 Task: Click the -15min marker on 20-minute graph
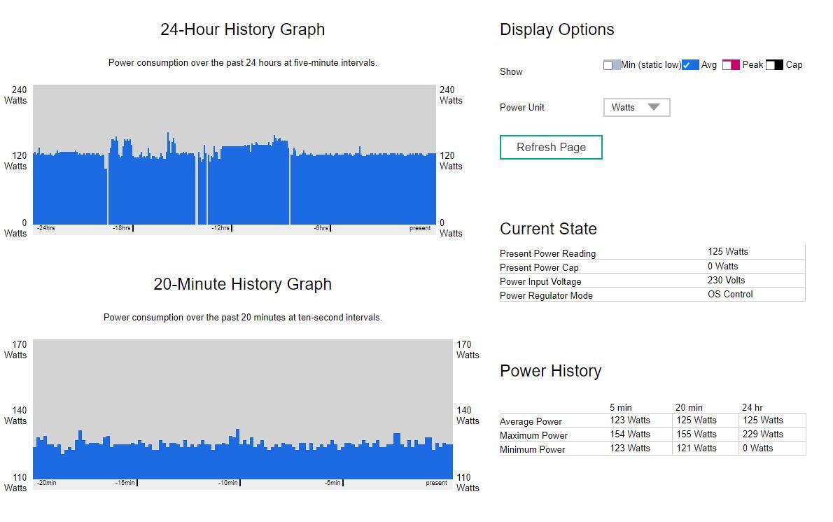click(x=125, y=483)
